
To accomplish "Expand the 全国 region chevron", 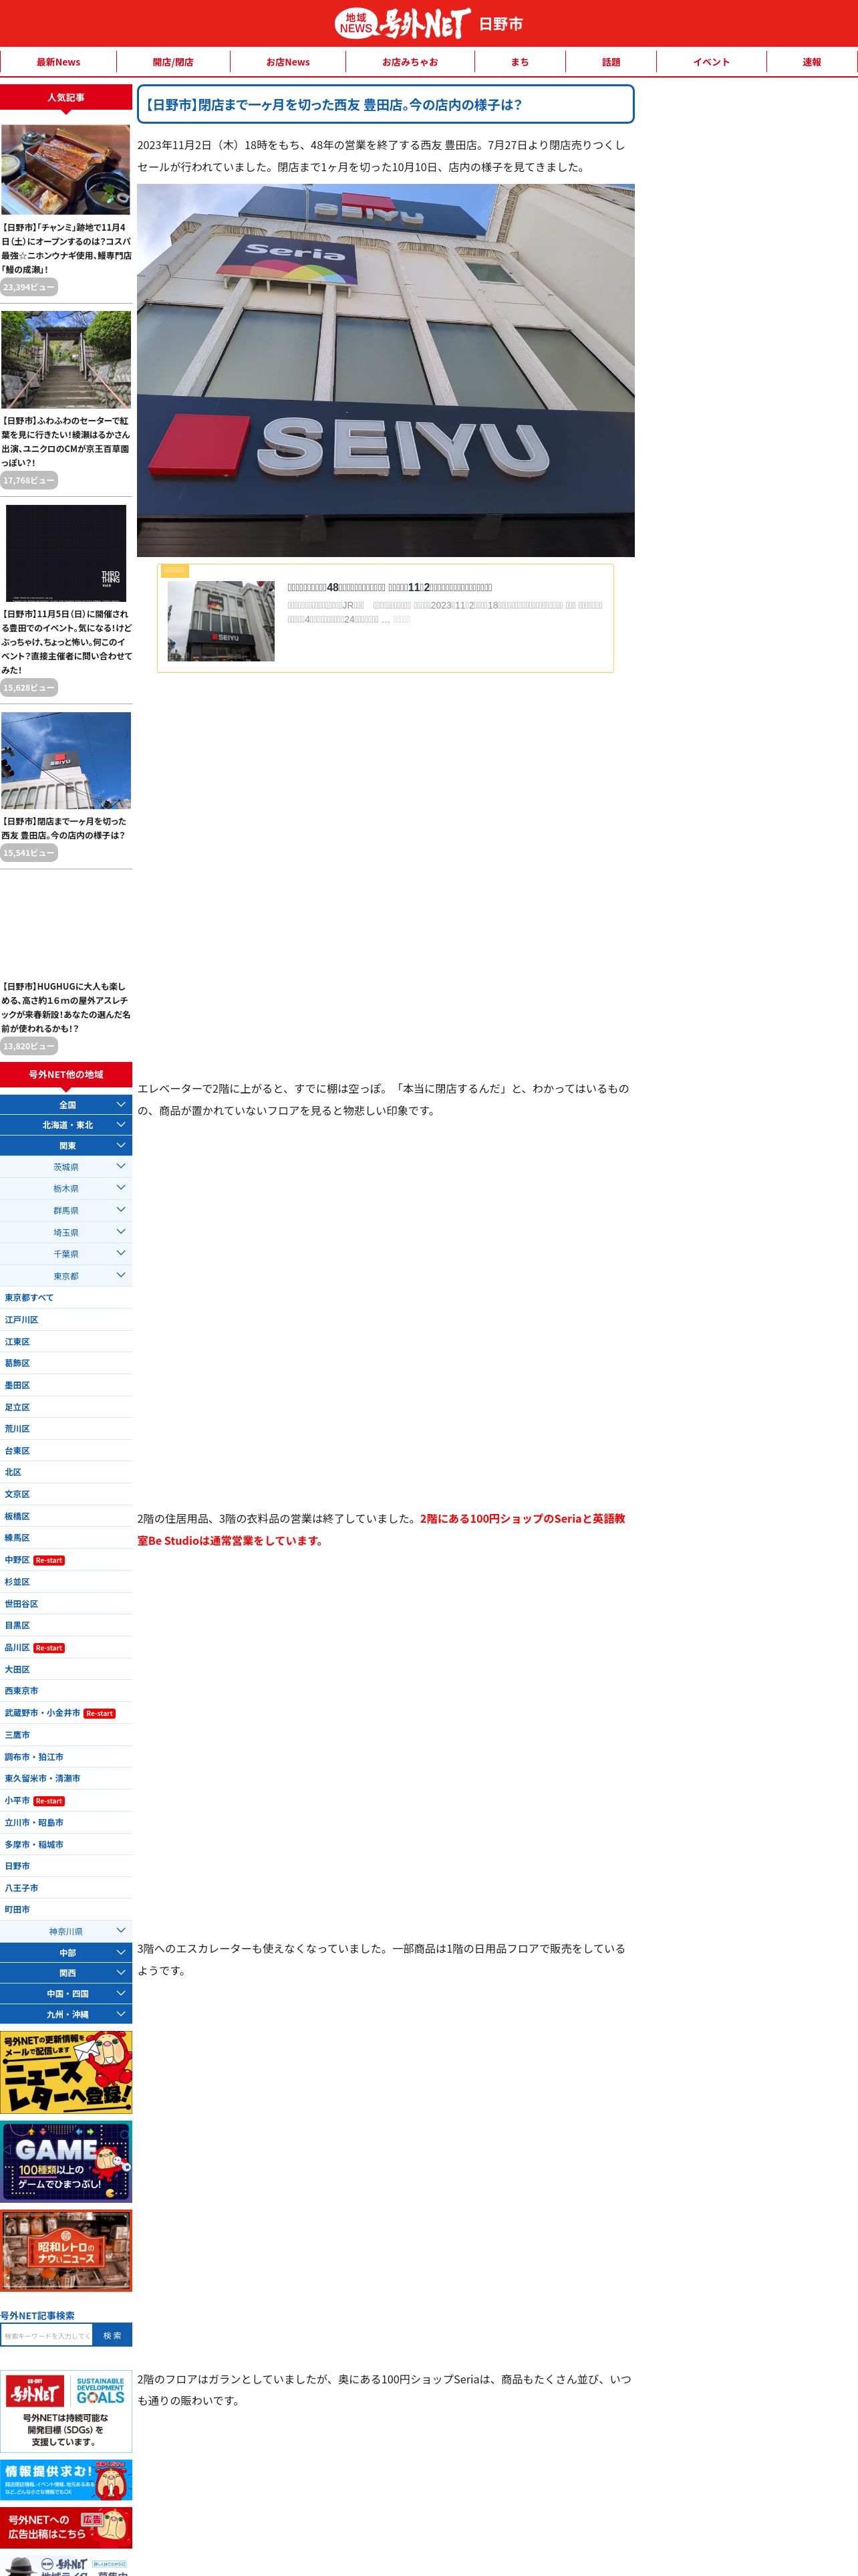I will click(121, 1104).
